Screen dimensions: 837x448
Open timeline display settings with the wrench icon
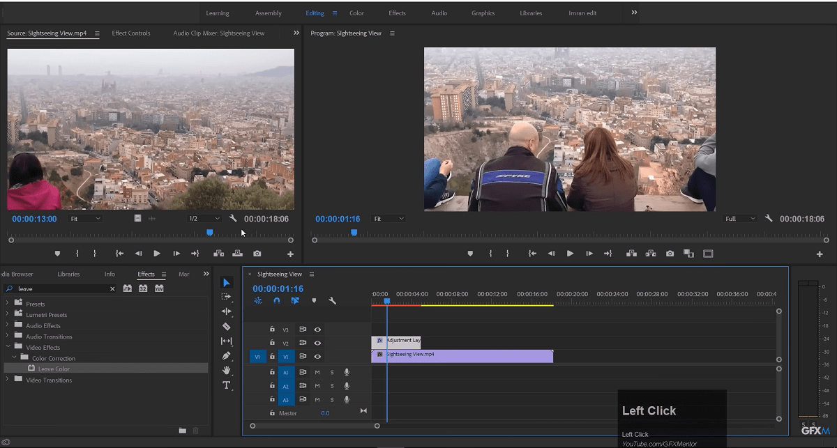point(332,300)
